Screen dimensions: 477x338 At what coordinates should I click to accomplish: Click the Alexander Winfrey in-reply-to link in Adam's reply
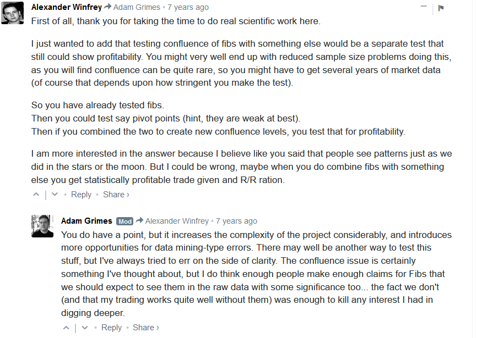pos(177,221)
